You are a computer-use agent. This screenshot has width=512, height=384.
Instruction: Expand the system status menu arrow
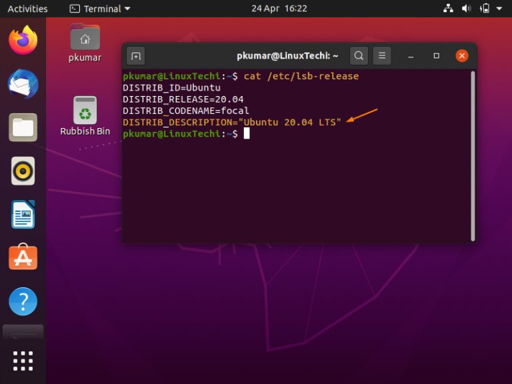(x=501, y=9)
